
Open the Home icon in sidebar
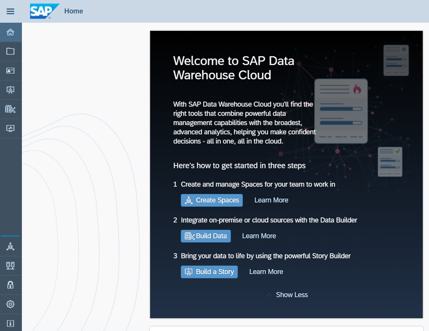pyautogui.click(x=11, y=32)
